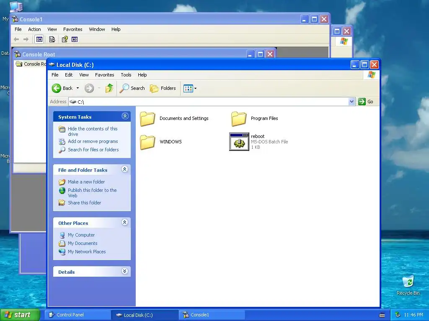Click the My Computer icon in Other Places
429x321 pixels.
tap(62, 235)
